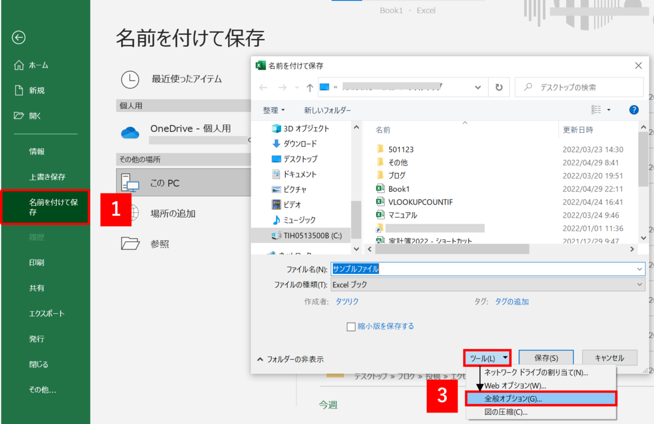The height and width of the screenshot is (424, 654).
Task: Go back in the save dialog navigation
Action: 263,88
